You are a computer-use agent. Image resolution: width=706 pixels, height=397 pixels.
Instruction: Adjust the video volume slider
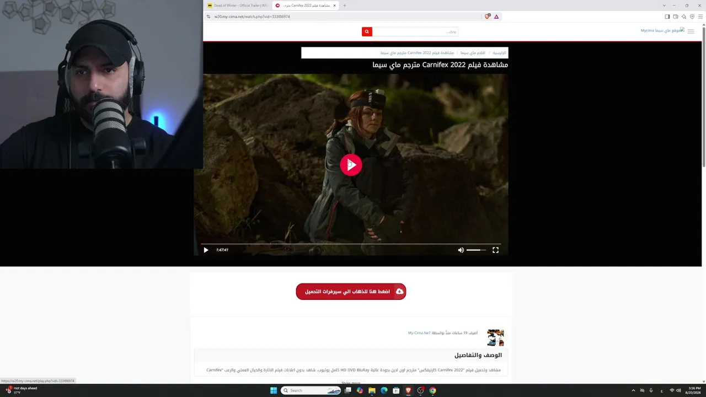476,250
